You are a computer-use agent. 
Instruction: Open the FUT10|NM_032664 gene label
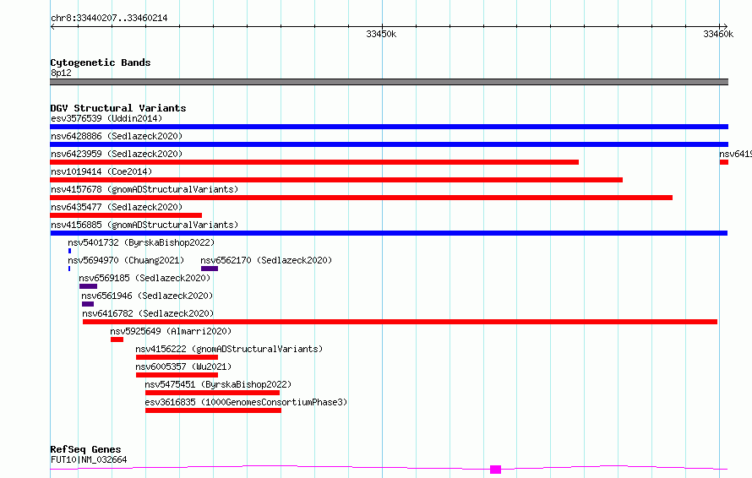coord(89,459)
